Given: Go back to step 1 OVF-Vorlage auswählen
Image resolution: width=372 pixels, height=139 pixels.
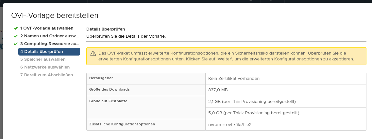Looking at the screenshot, I should (46, 28).
